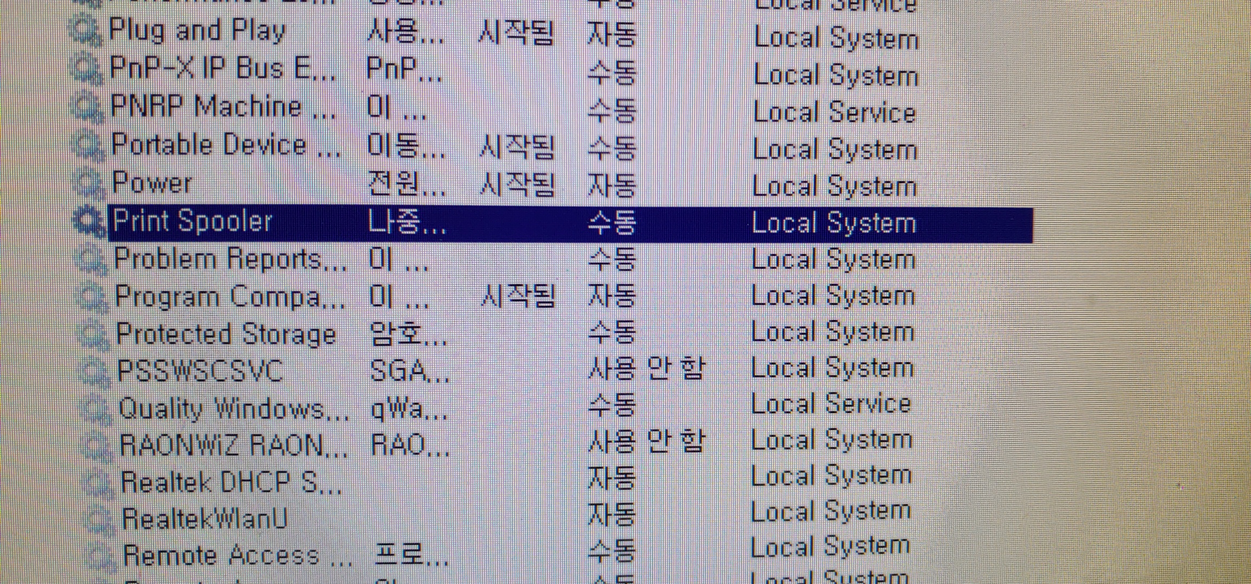Click Local System in the Remote Access row
Screen dimensions: 1251x584
830,547
